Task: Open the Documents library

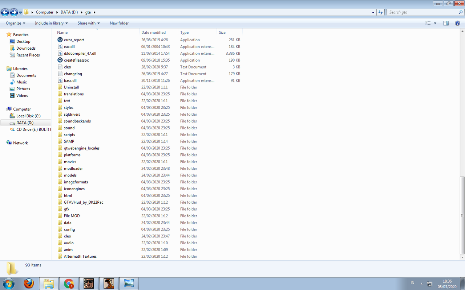Action: tap(26, 75)
